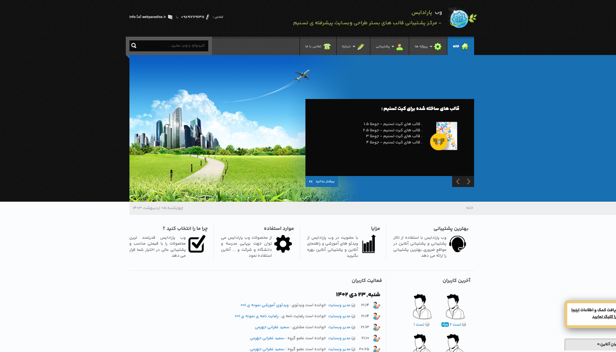Expand the پشتیبانی dropdown menu
The width and height of the screenshot is (616, 352).
coord(385,47)
